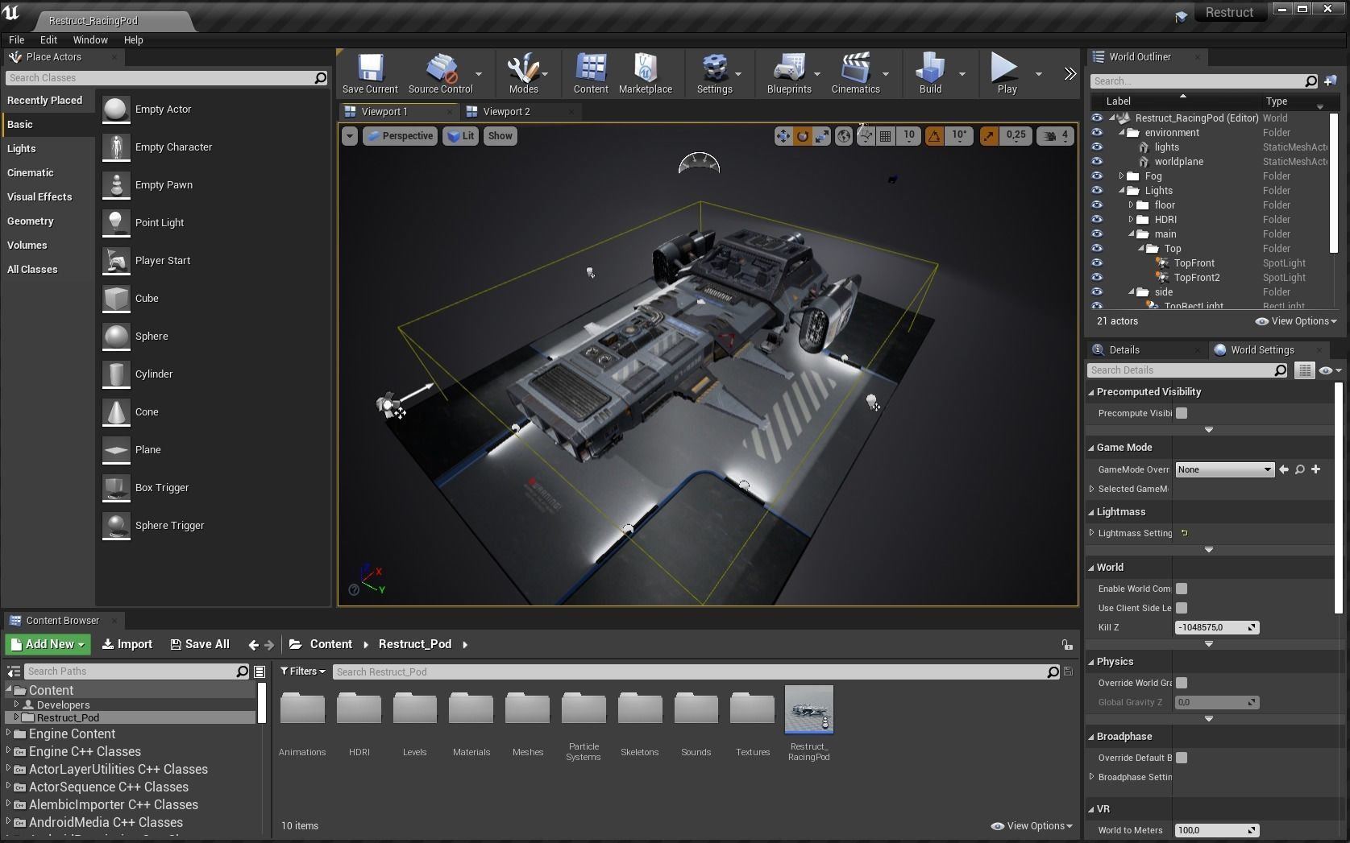Screen dimensions: 1350x843
Task: Click the Import button
Action: pyautogui.click(x=127, y=644)
